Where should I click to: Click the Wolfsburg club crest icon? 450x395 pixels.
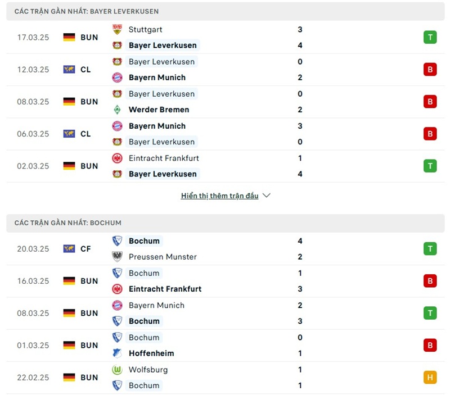(117, 370)
